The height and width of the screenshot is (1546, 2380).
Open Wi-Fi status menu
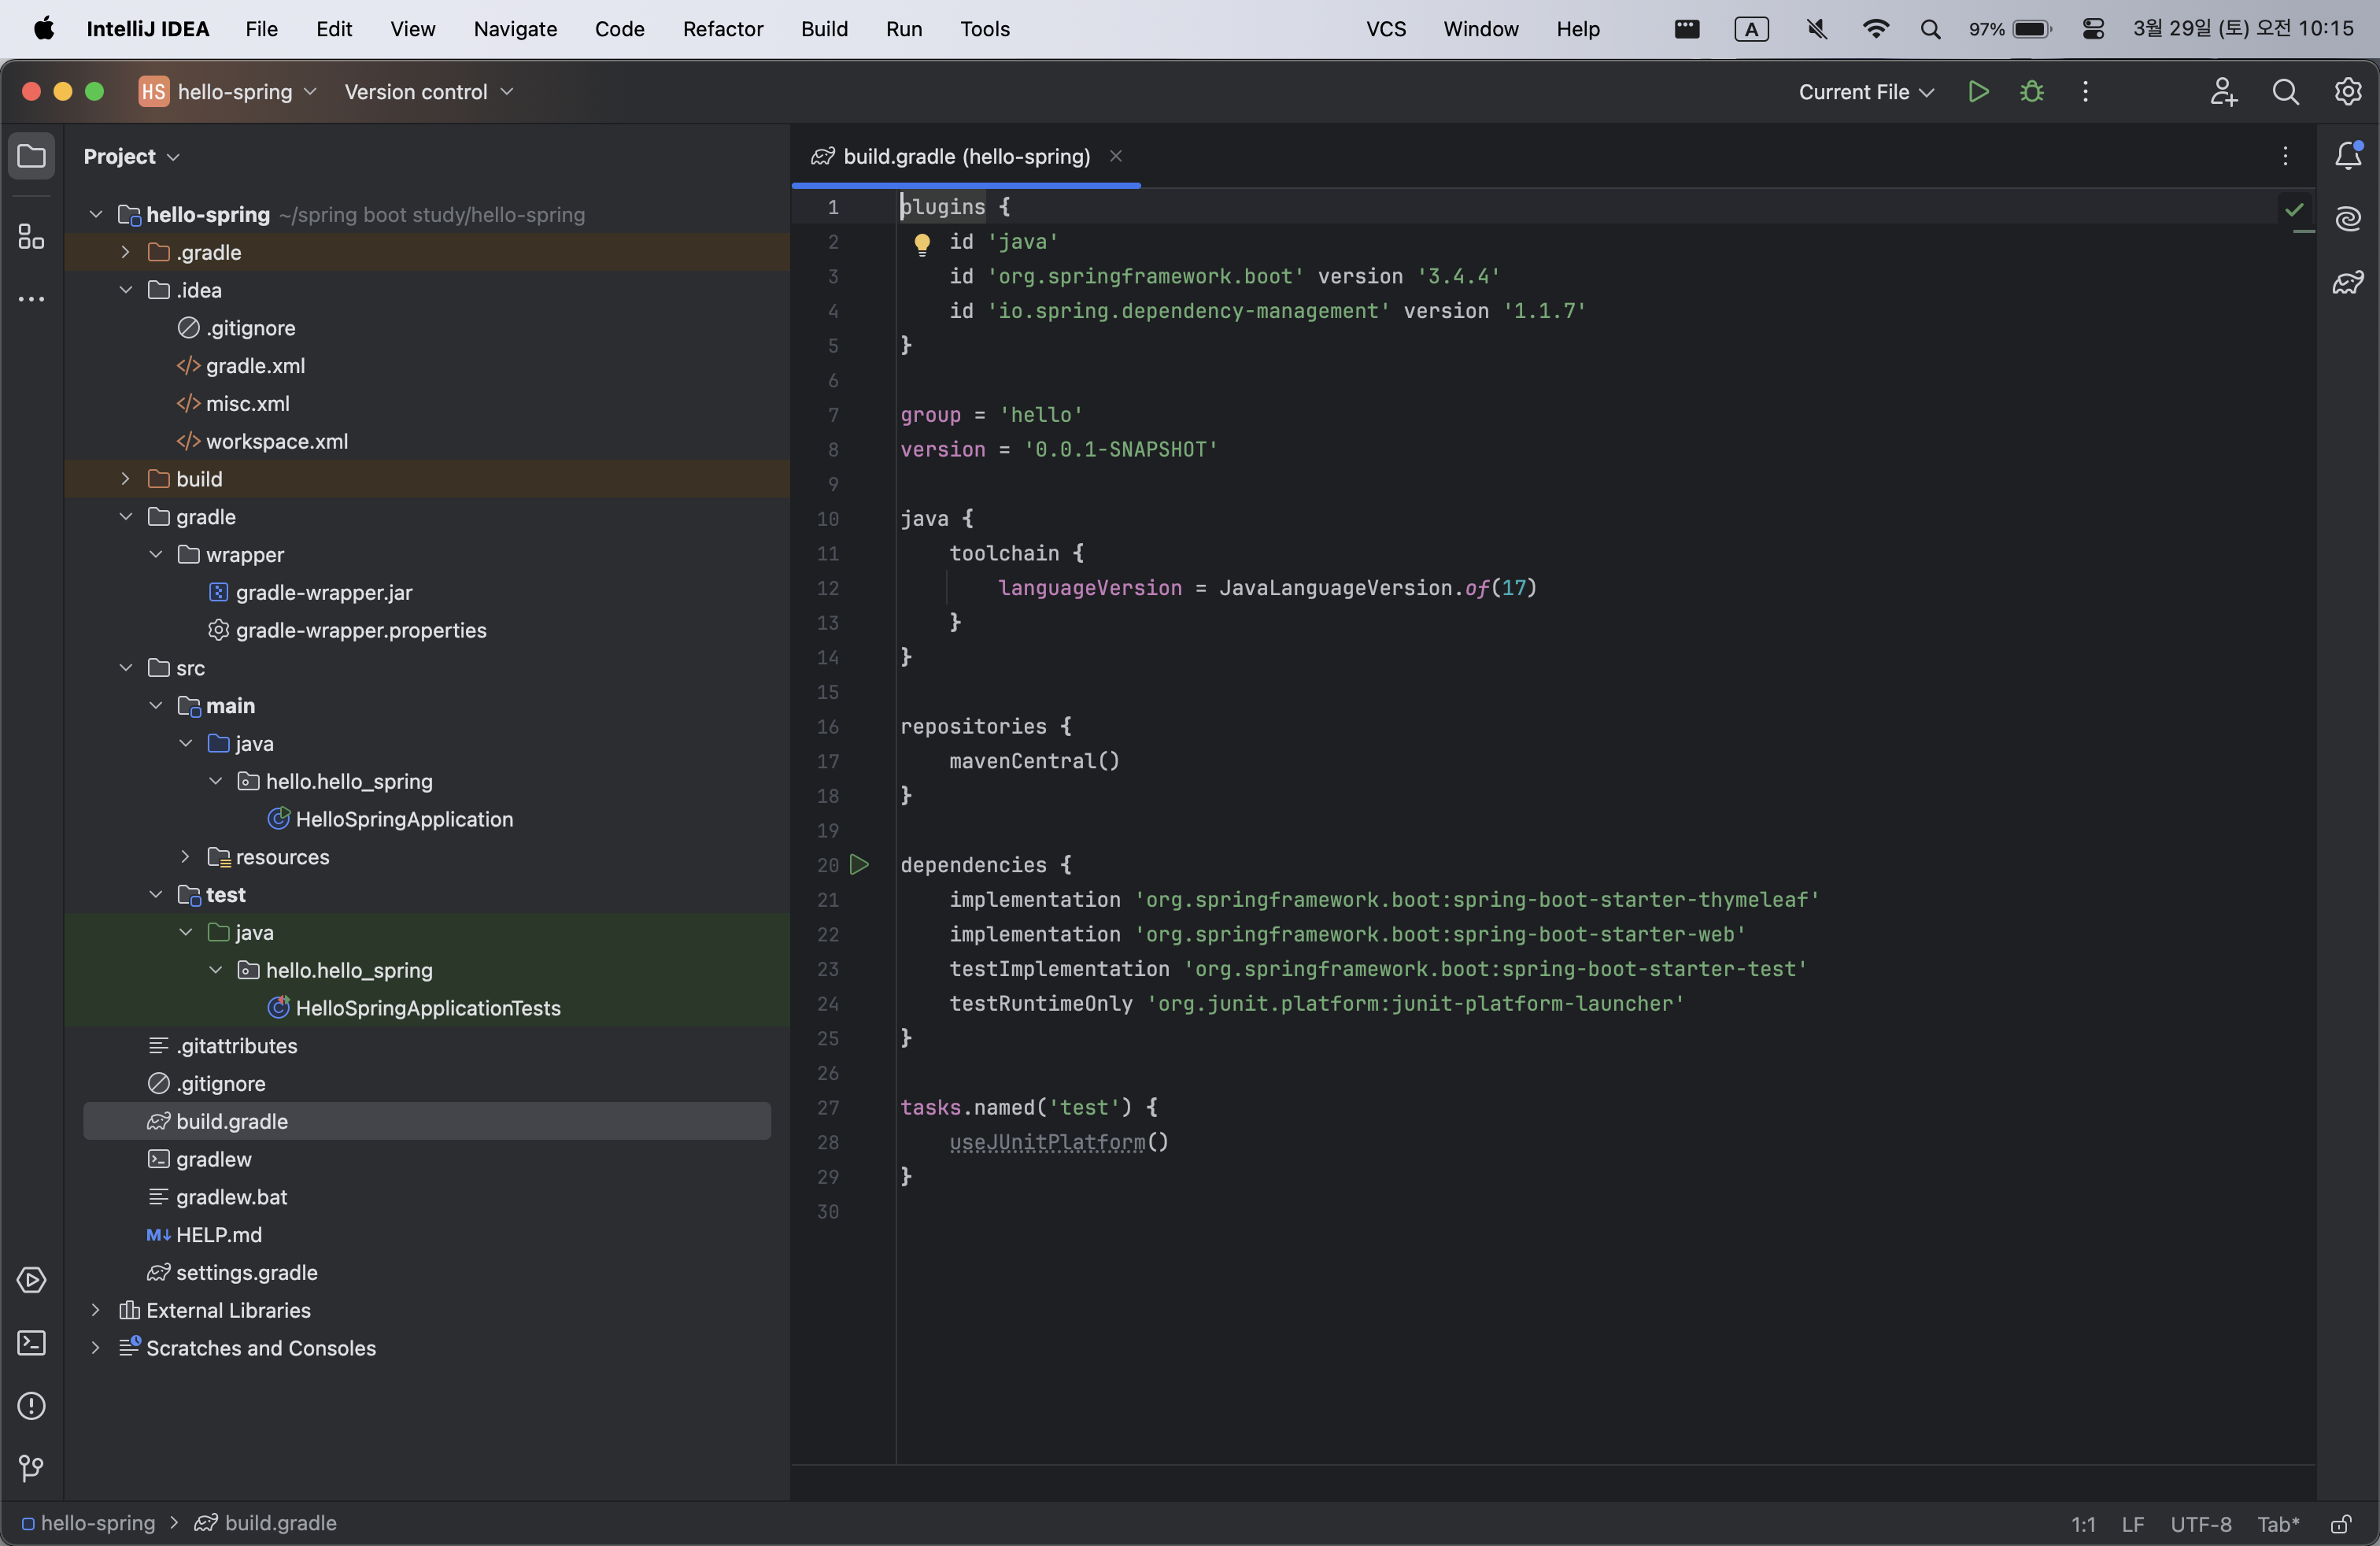point(1876,29)
